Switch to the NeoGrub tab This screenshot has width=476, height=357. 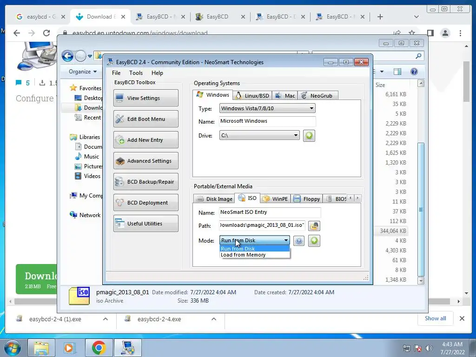tap(317, 96)
